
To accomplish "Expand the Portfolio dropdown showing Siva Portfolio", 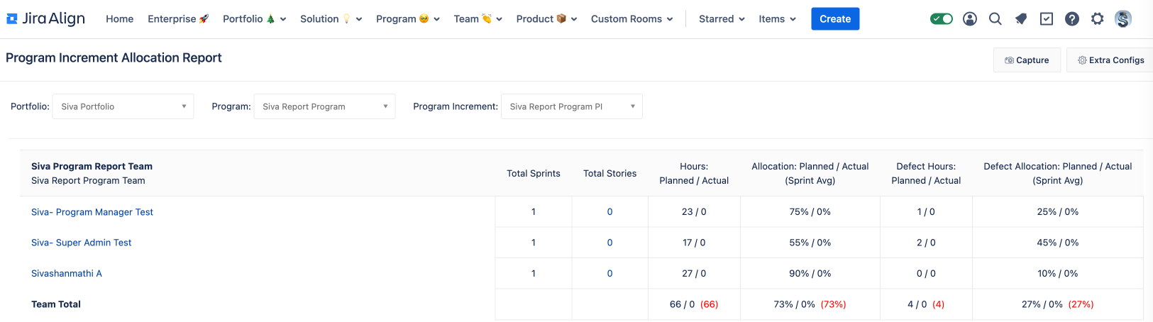I will point(123,106).
